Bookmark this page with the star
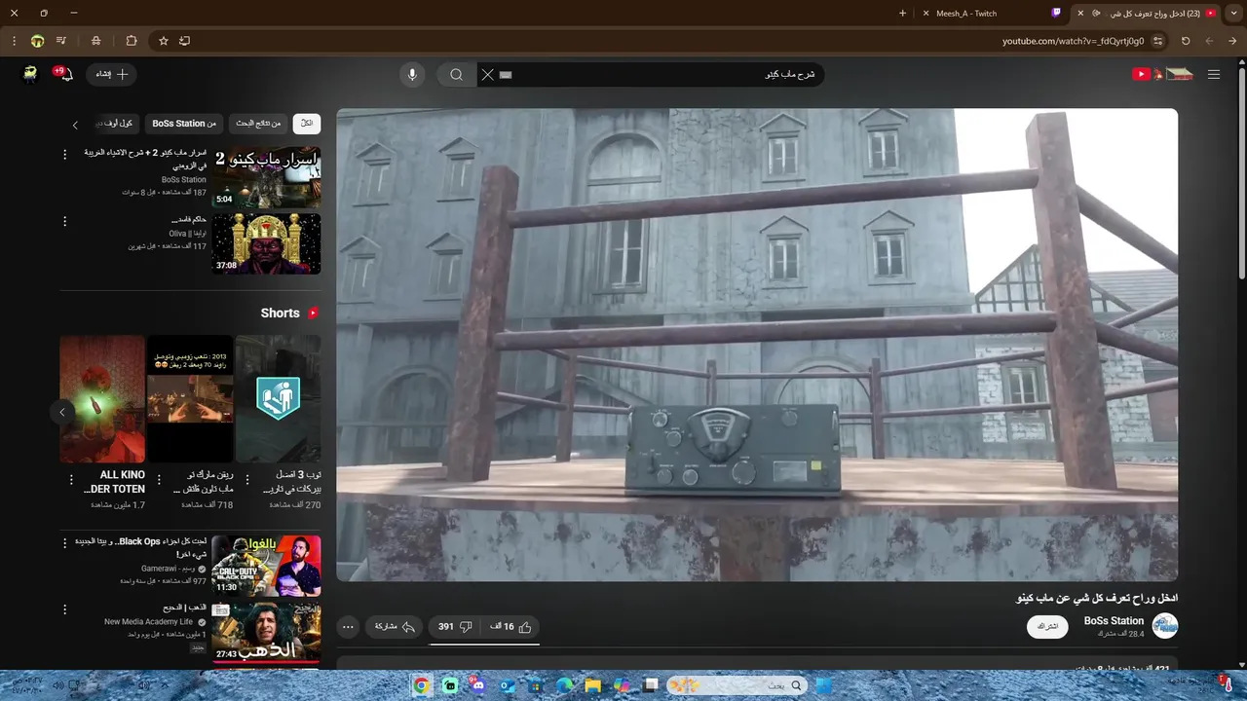Screen dimensions: 1247x701 pyautogui.click(x=164, y=41)
